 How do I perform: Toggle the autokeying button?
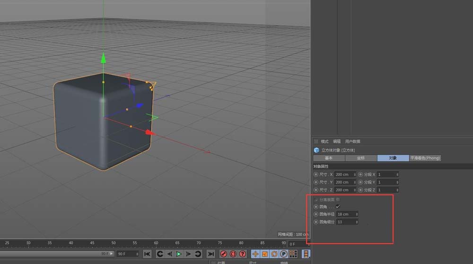click(x=233, y=254)
